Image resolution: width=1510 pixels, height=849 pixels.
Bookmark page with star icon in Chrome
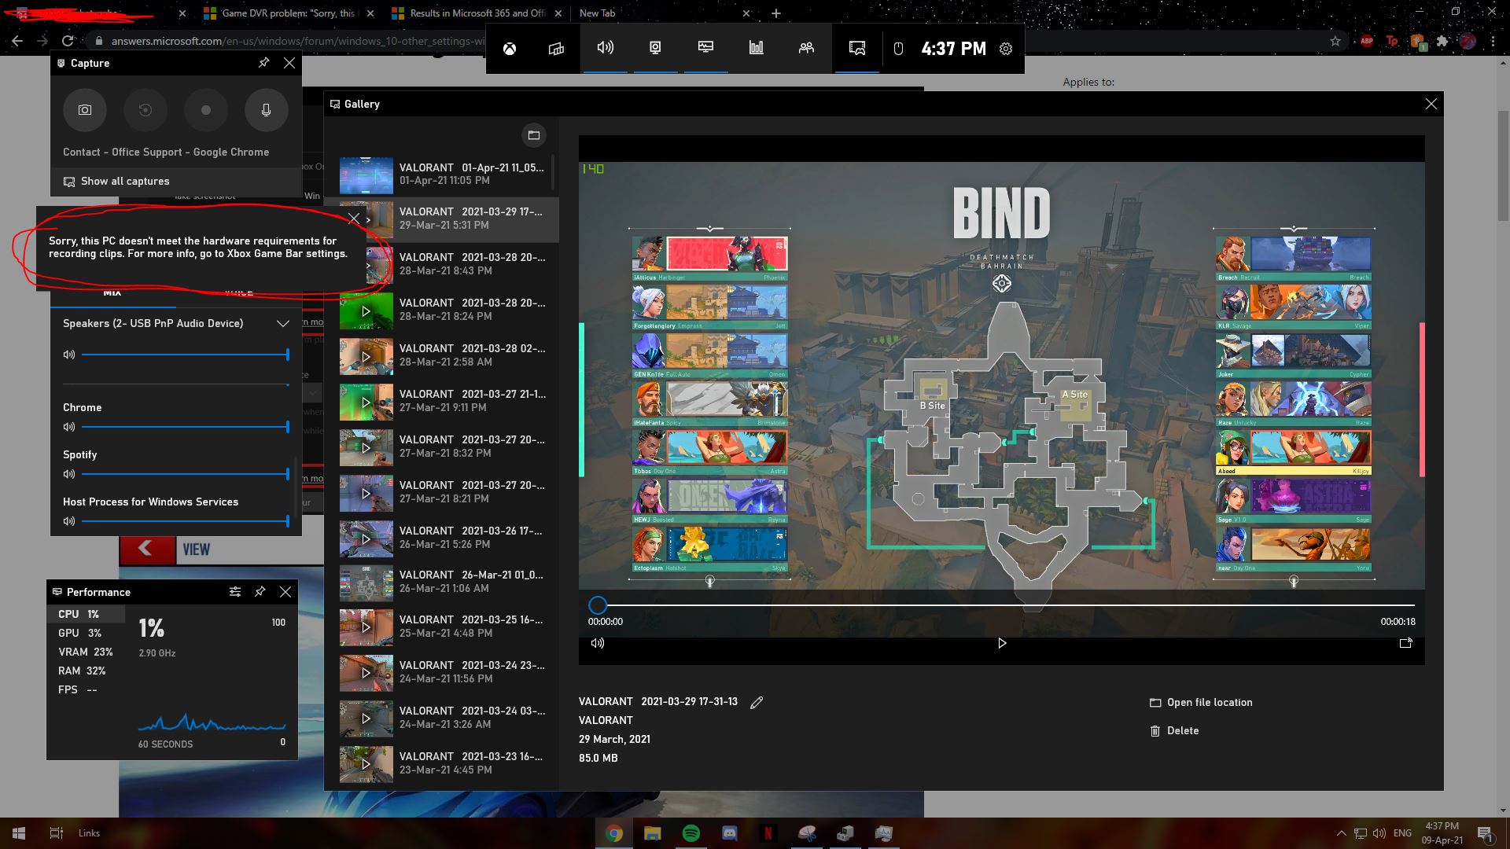point(1335,41)
